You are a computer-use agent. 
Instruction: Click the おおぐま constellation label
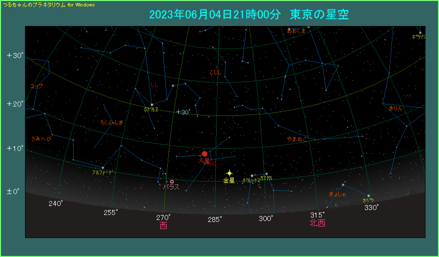(x=296, y=31)
